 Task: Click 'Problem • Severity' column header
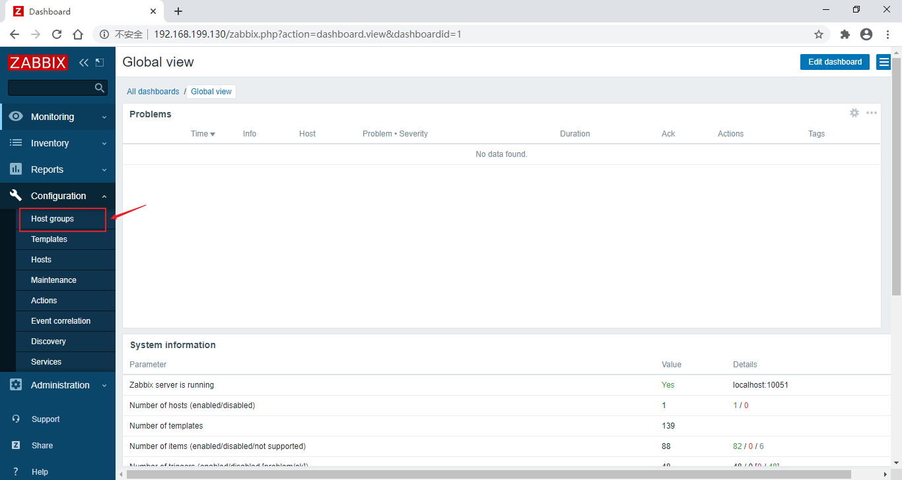tap(395, 133)
